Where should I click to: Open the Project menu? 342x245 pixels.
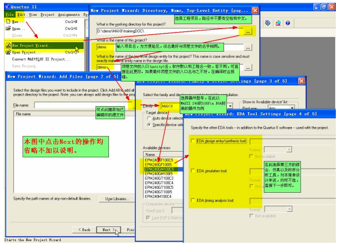[x=47, y=15]
